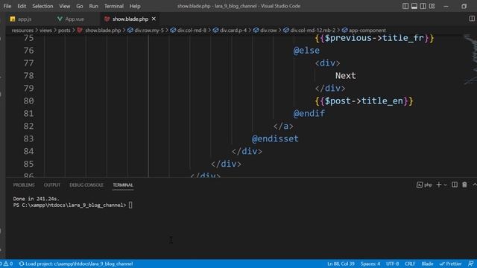The width and height of the screenshot is (477, 268).
Task: Click Prettier status bar item
Action: [x=450, y=264]
